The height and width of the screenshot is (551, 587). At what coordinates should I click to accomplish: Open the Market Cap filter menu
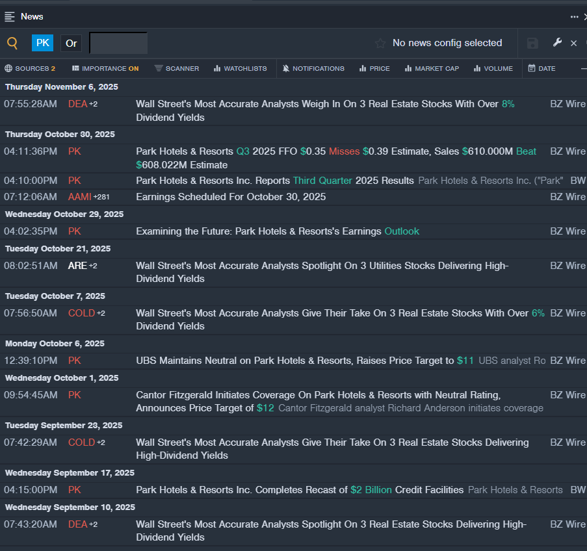coord(432,68)
